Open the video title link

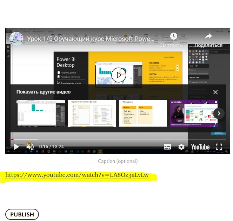pos(91,39)
